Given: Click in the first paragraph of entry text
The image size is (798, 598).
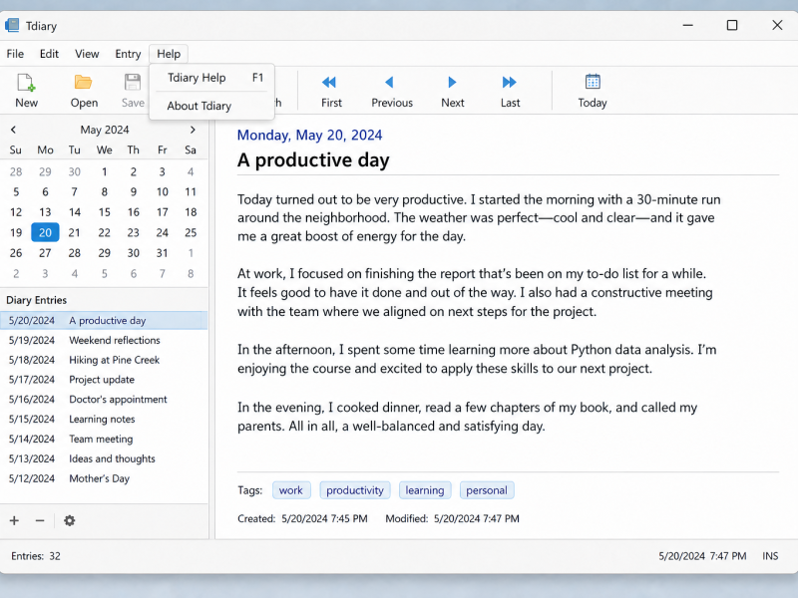Looking at the screenshot, I should (479, 217).
